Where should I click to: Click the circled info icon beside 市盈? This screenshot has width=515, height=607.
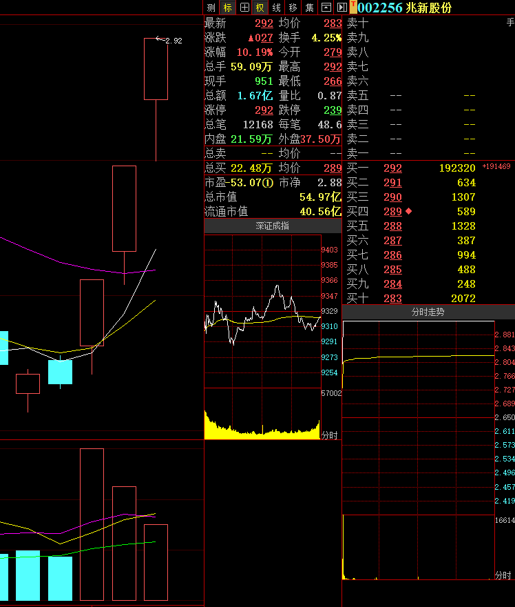pos(268,183)
